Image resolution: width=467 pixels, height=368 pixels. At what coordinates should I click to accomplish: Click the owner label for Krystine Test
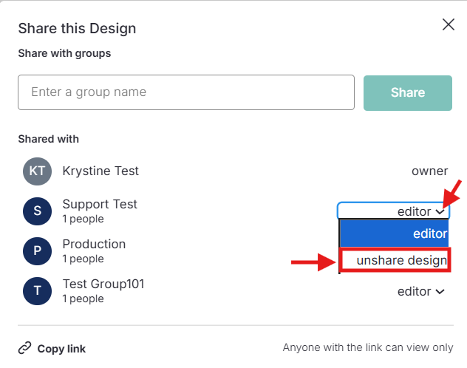tap(429, 171)
